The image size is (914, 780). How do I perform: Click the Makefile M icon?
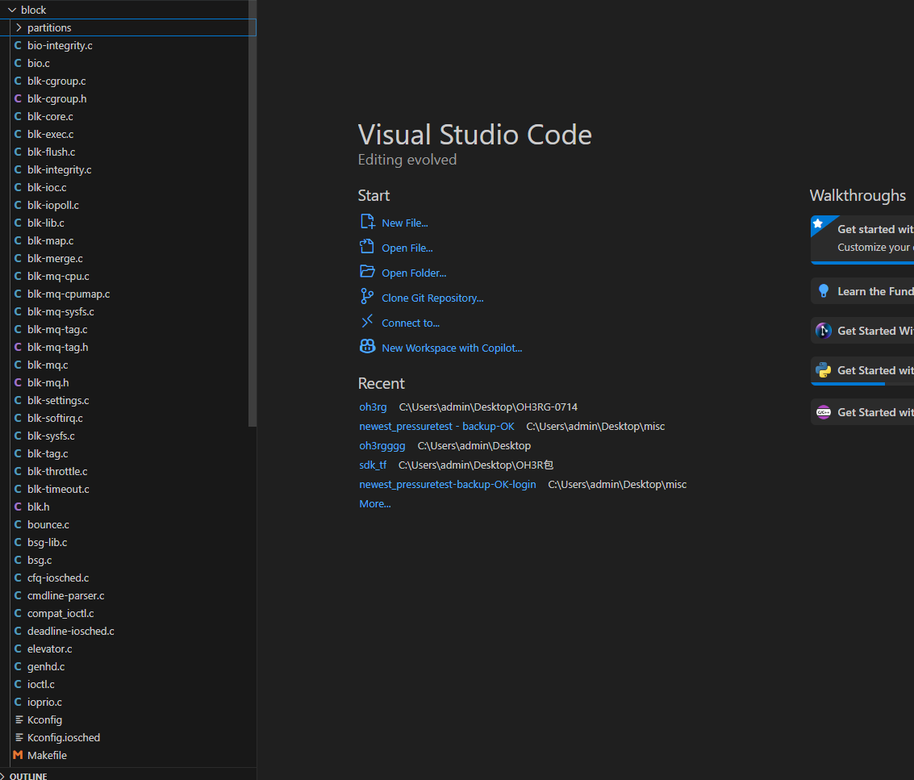(18, 755)
